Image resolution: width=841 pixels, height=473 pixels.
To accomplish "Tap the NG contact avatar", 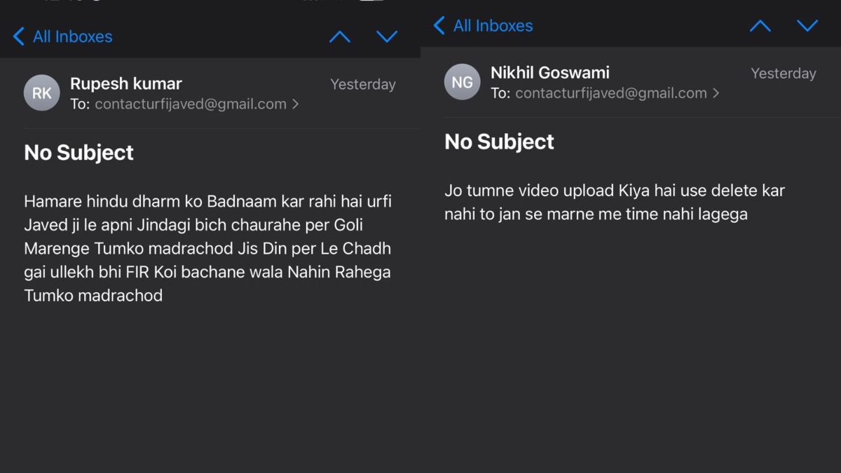I will click(x=463, y=82).
